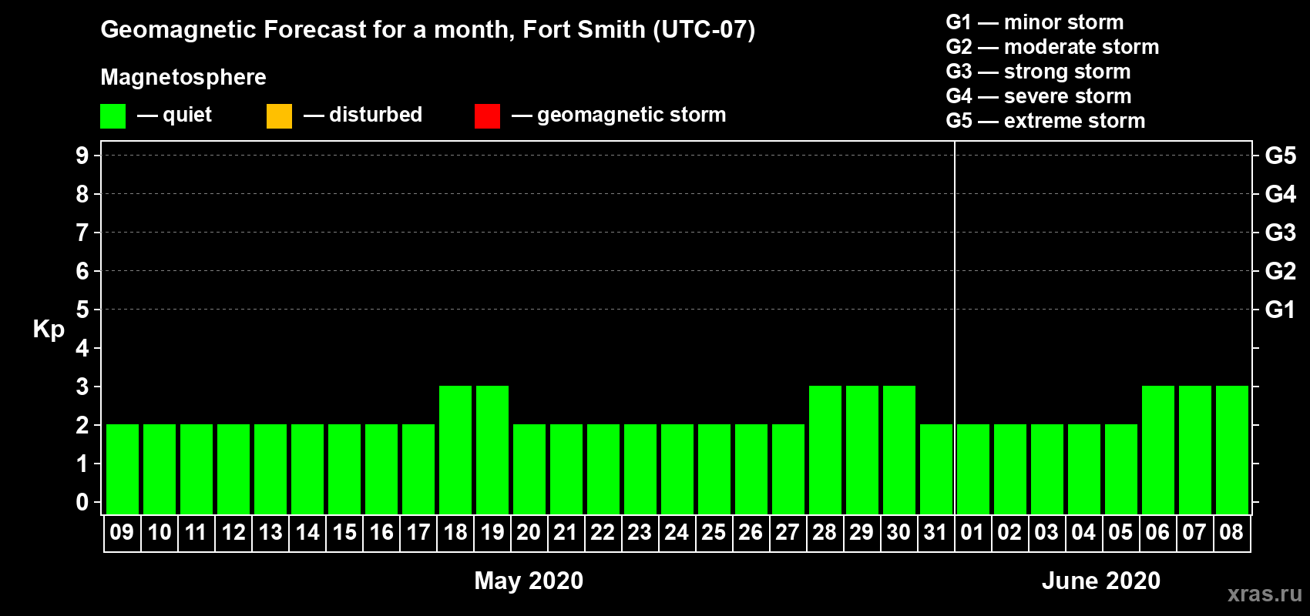Click date cell 14 on the x-axis
This screenshot has width=1310, height=616.
(x=307, y=533)
